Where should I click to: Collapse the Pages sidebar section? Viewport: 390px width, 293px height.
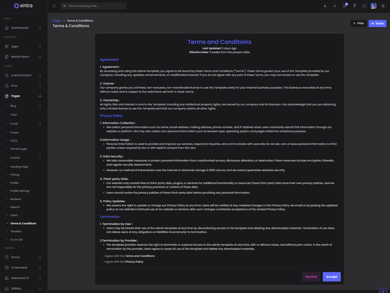pos(23,96)
